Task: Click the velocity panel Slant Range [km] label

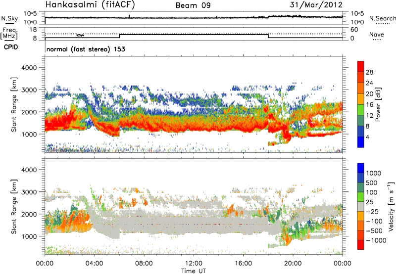Action: point(14,207)
